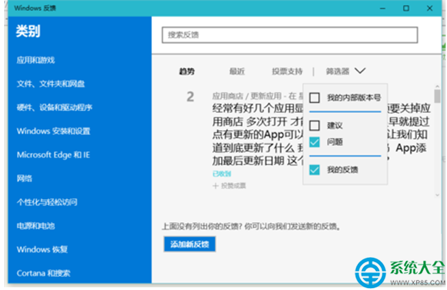Screen dimensions: 447x290
Task: Maximize the Windows 反馈 window
Action: [406, 8]
